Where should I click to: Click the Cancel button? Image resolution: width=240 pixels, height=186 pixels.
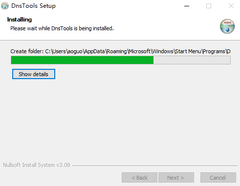click(x=218, y=178)
